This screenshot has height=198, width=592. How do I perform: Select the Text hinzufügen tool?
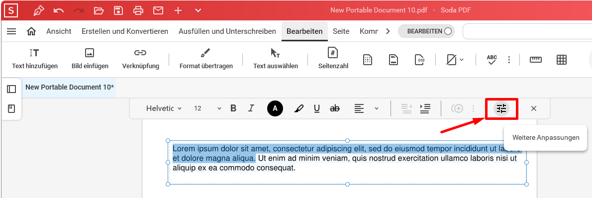pos(35,59)
